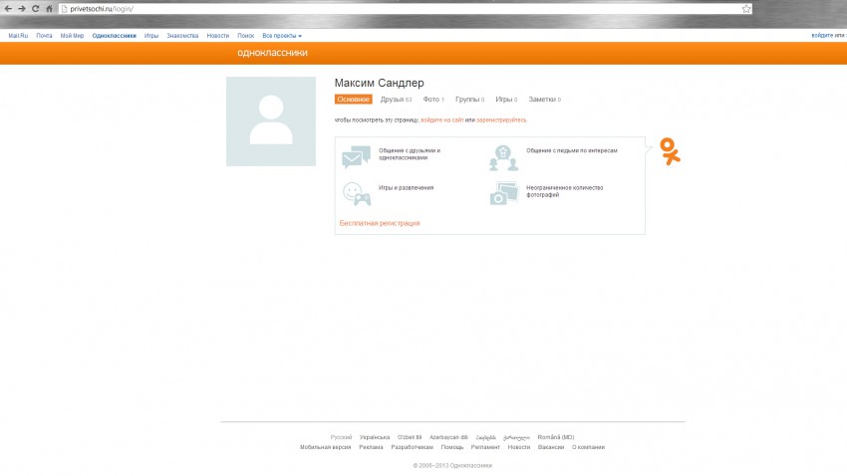Reload the page with refresh icon
847x476 pixels.
[x=35, y=8]
